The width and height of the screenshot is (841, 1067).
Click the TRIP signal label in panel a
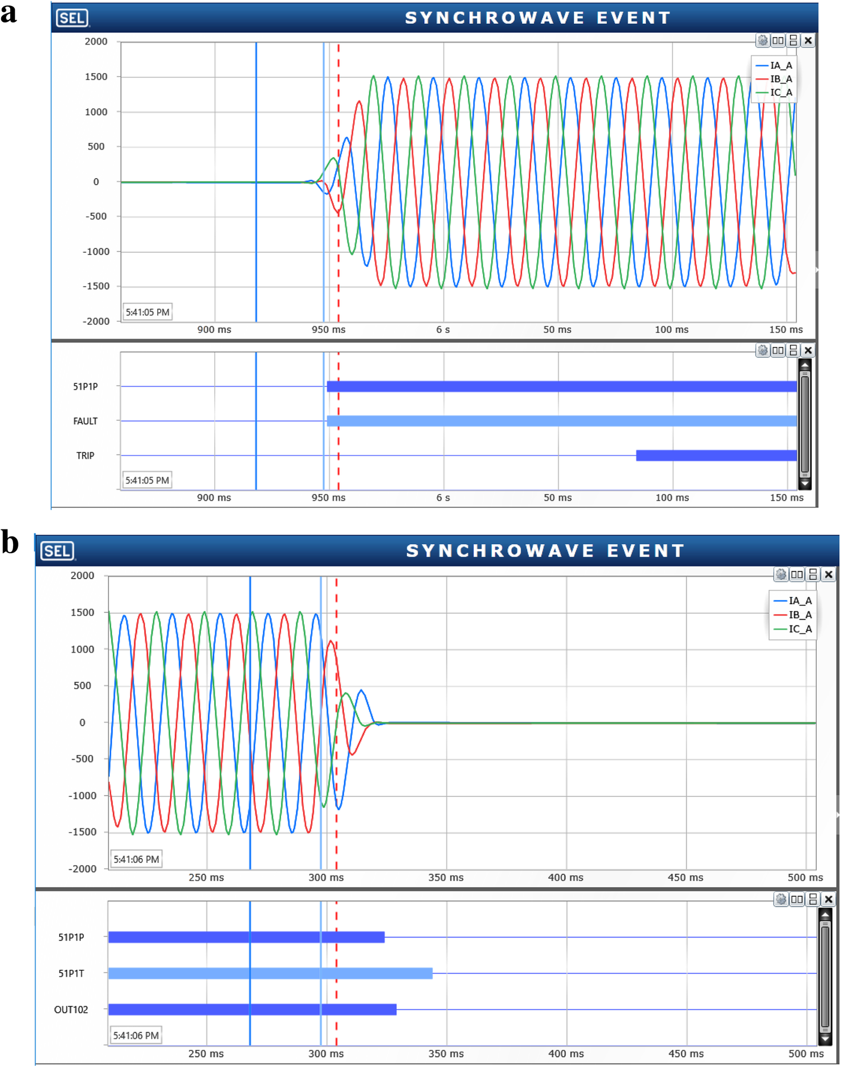tap(85, 456)
